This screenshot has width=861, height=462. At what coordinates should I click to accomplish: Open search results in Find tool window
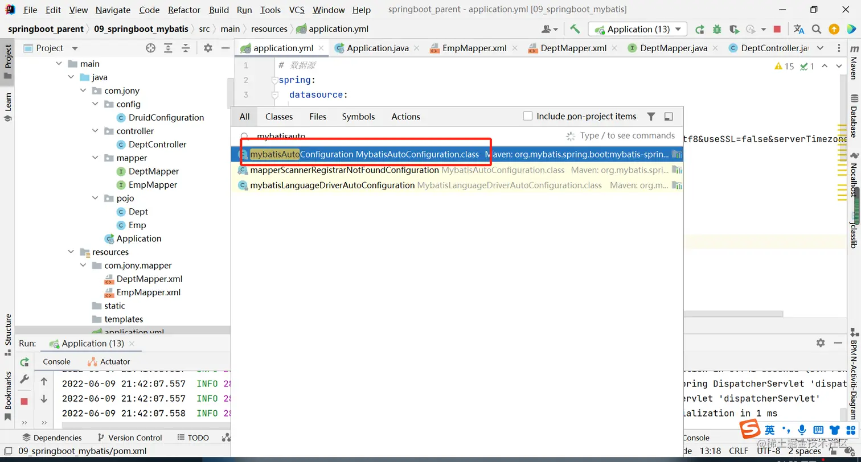click(x=669, y=117)
